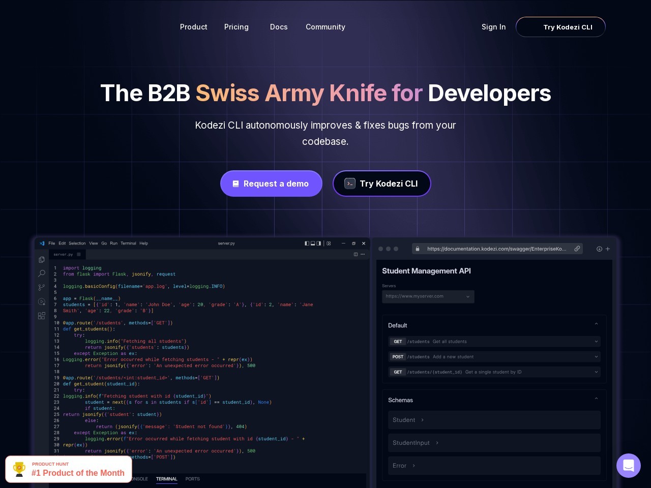Expand POST /students Add a new student

[x=494, y=357]
